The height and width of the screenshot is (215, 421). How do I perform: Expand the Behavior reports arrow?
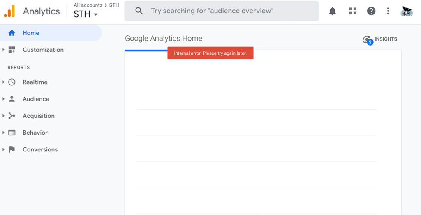pyautogui.click(x=3, y=133)
